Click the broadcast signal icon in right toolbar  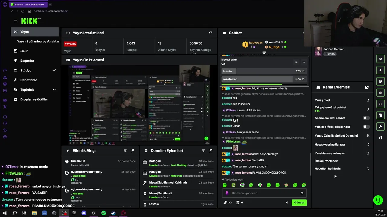point(381,104)
